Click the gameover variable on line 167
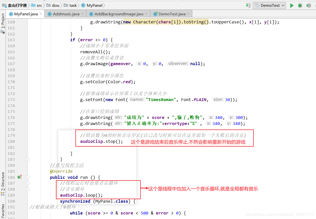This screenshot has height=219, width=316. point(121,64)
